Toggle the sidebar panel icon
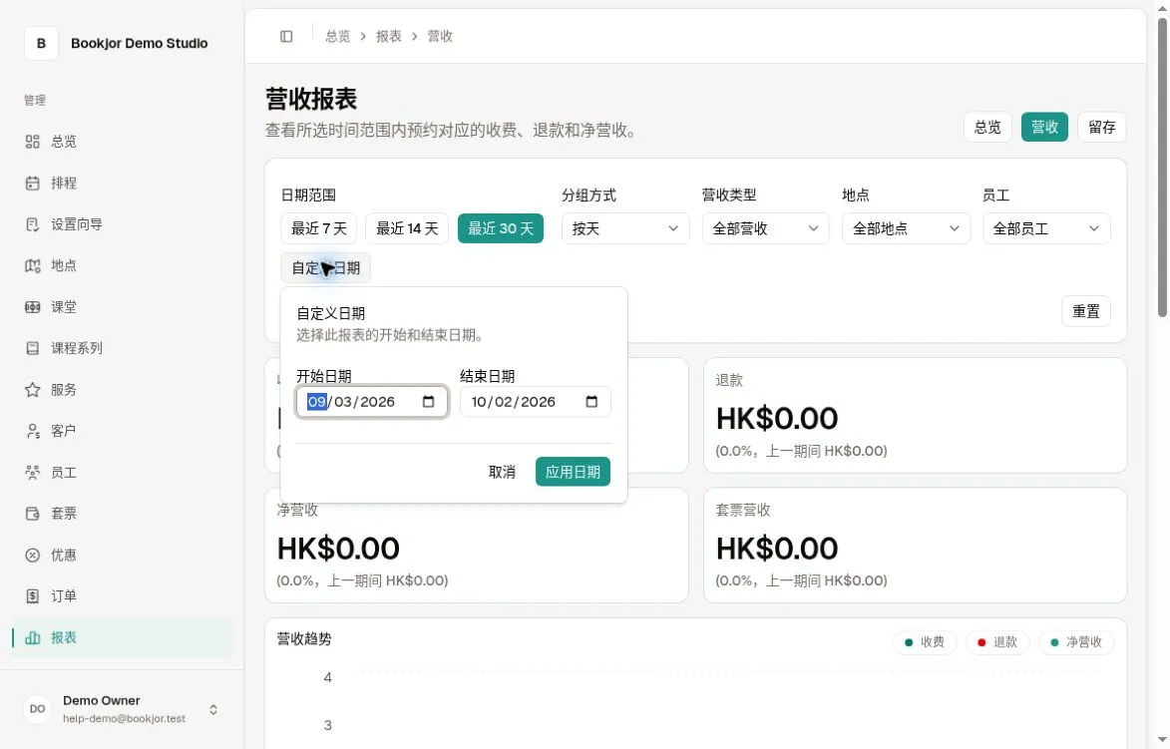The height and width of the screenshot is (749, 1170). click(x=286, y=37)
